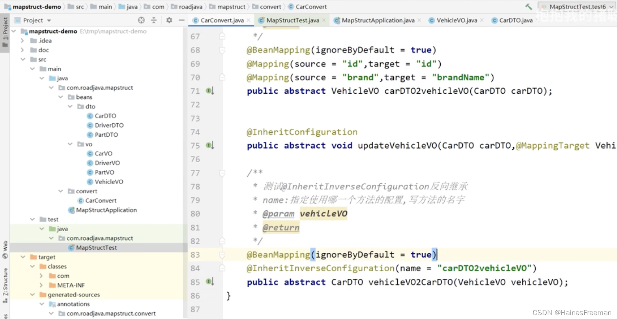Screen dimensions: 617x319
Task: Switch to MapStructApplication.java tab
Action: point(378,20)
